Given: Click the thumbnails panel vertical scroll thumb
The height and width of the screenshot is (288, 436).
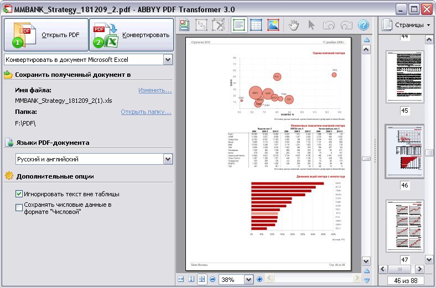Looking at the screenshot, I should coord(429,153).
